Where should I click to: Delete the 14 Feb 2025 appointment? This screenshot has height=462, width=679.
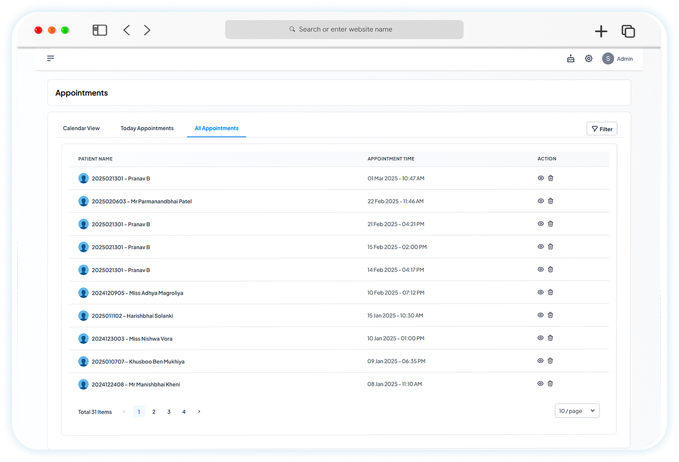click(550, 270)
